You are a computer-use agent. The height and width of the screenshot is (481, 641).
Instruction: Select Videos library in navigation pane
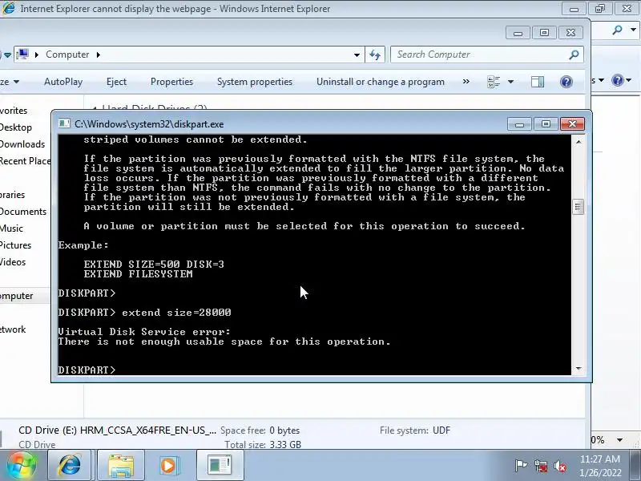point(13,262)
